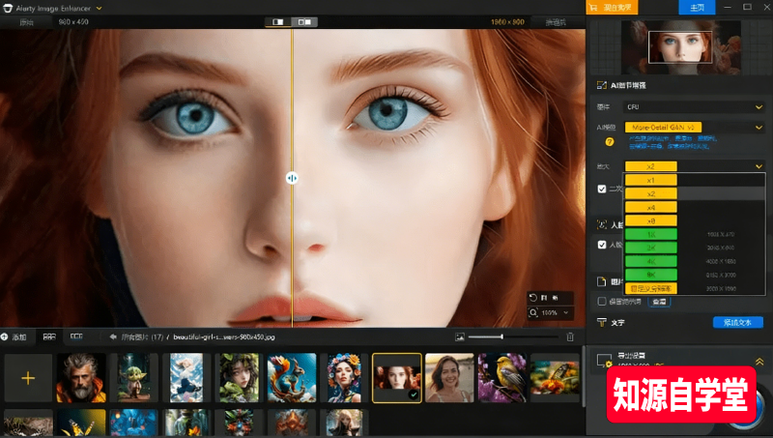Screen dimensions: 773x438
Task: Click the blue add text button
Action: coord(737,322)
